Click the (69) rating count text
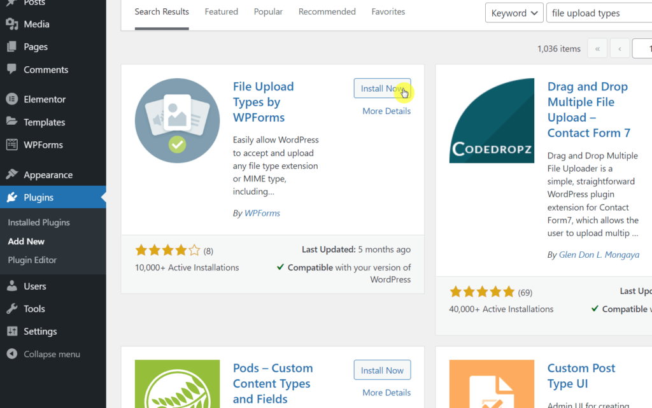Screen dimensions: 652x408 (x=525, y=293)
